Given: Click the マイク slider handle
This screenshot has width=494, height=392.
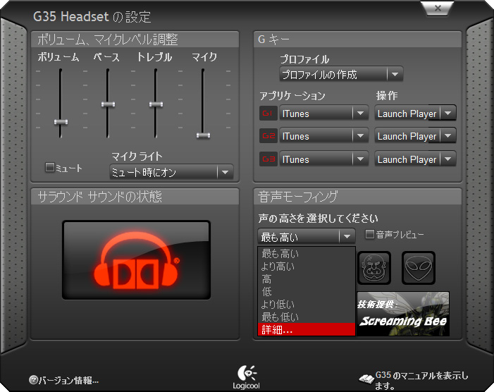Looking at the screenshot, I should click(x=203, y=135).
